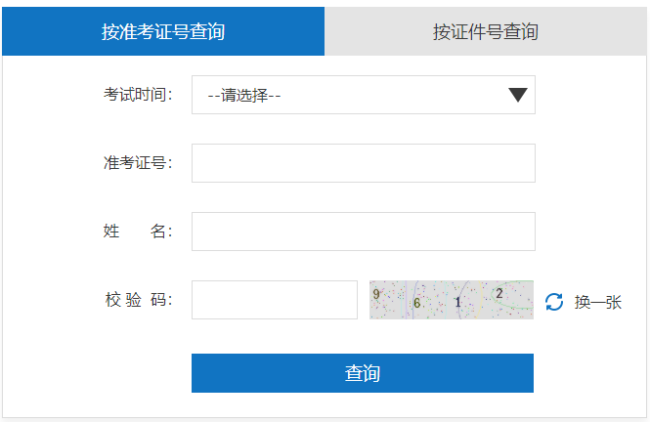Focus the 姓名 input field
The width and height of the screenshot is (650, 422).
pos(364,232)
